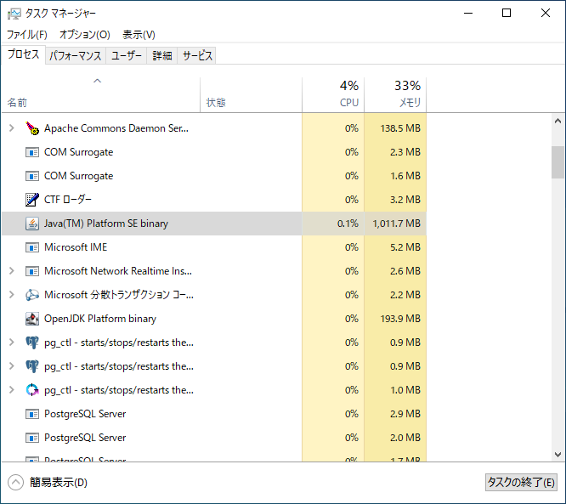Click the Task Manager title bar icon

pos(14,14)
